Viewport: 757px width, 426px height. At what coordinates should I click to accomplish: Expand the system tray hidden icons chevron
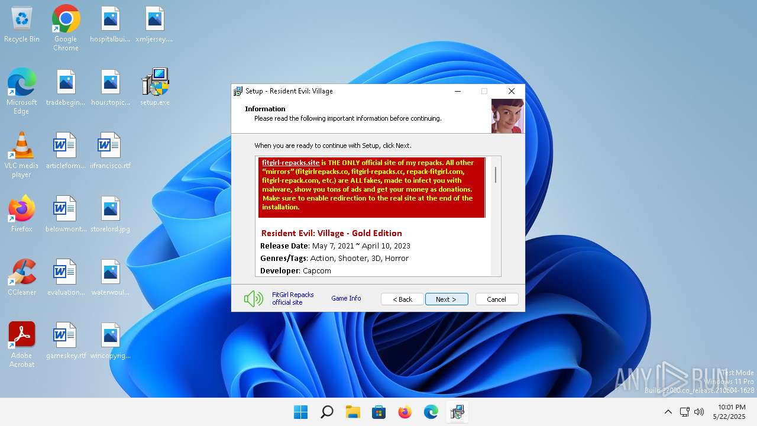668,412
